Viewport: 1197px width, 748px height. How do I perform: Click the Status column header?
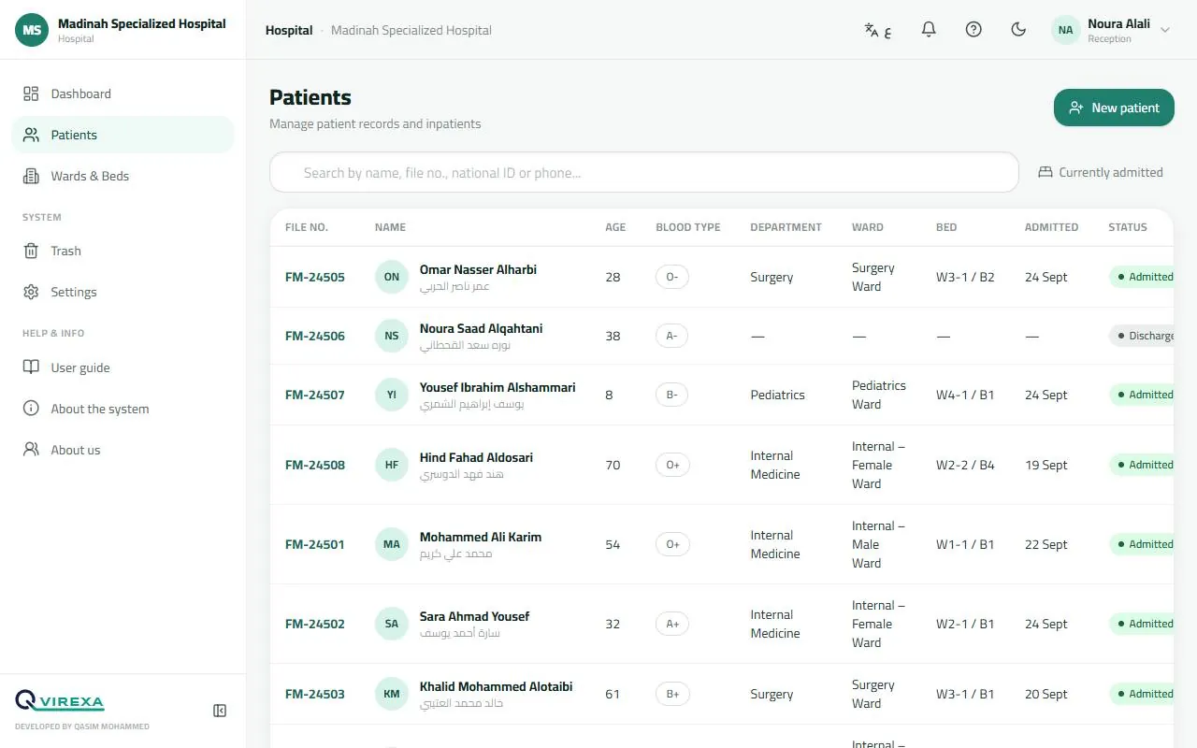[x=1128, y=227]
